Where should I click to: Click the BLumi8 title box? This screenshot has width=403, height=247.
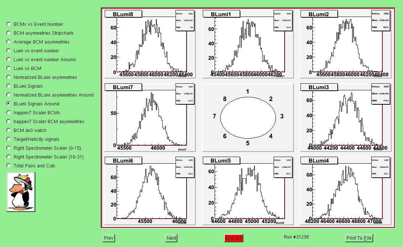click(x=124, y=14)
